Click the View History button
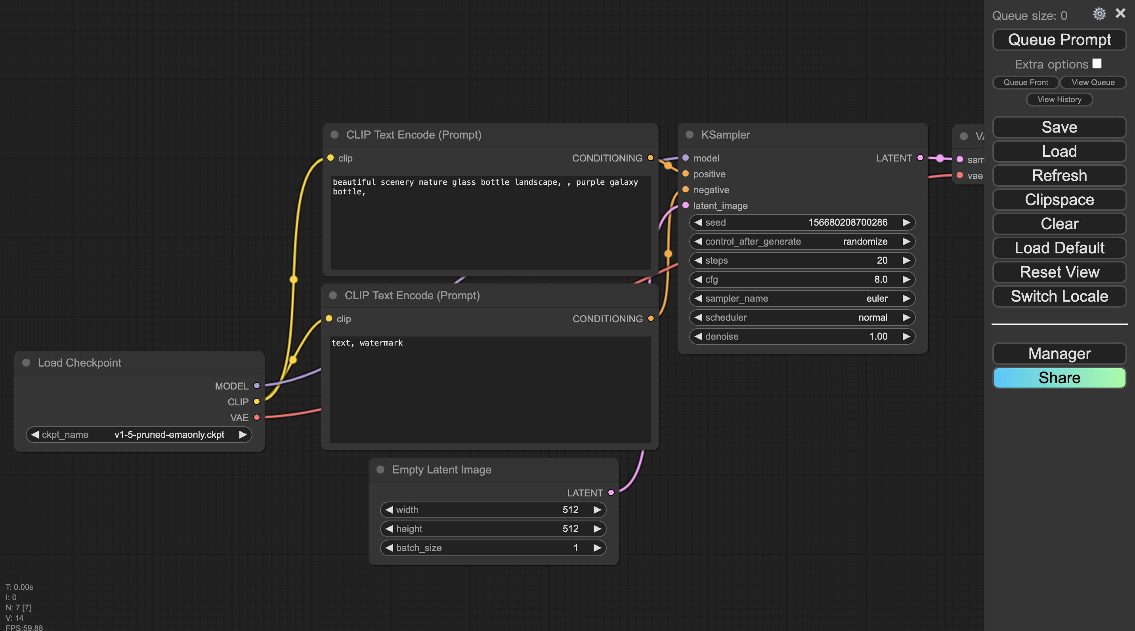Image resolution: width=1135 pixels, height=631 pixels. [1059, 99]
